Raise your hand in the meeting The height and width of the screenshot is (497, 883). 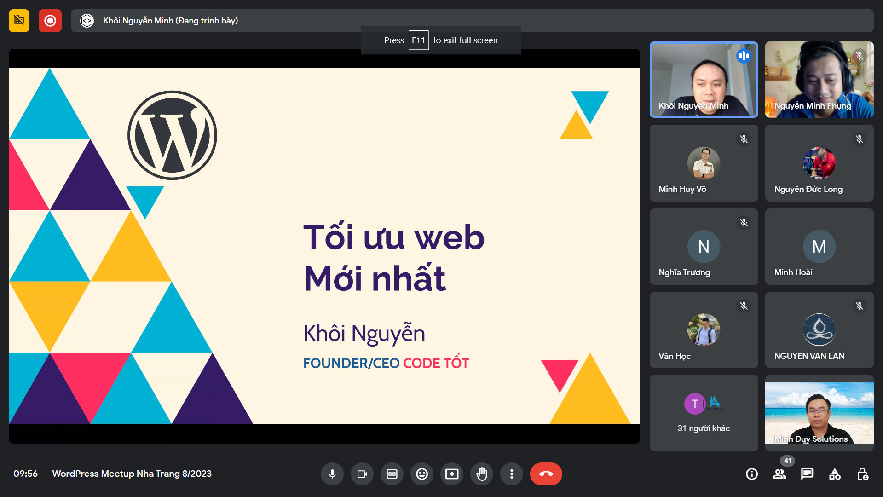482,474
